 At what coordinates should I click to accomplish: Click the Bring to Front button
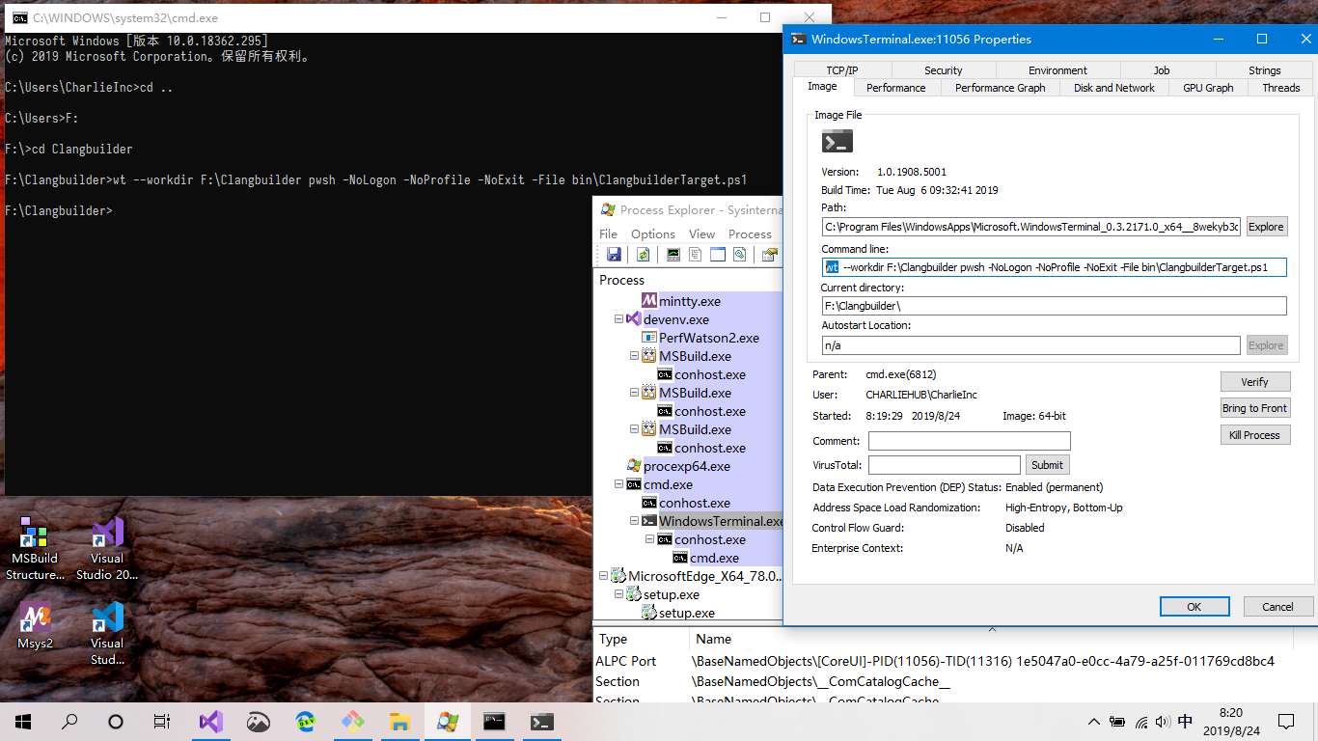tap(1254, 408)
